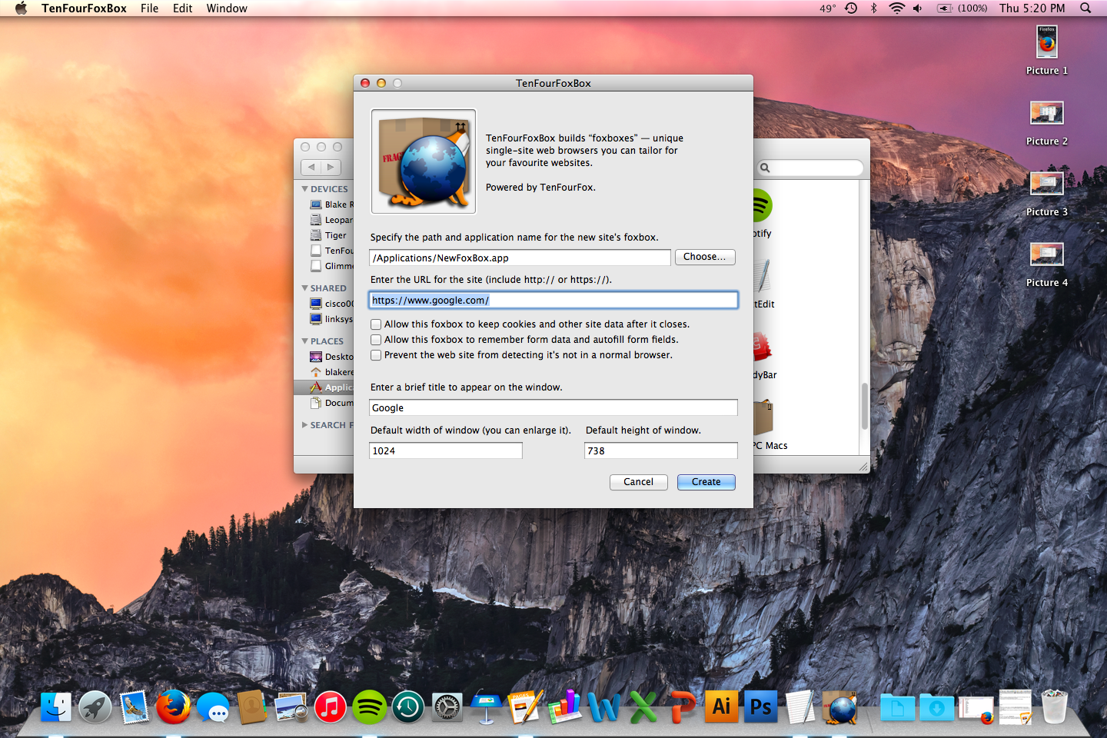The width and height of the screenshot is (1107, 738).
Task: Click the clock showing Thu 5:20 PM
Action: 1032,8
